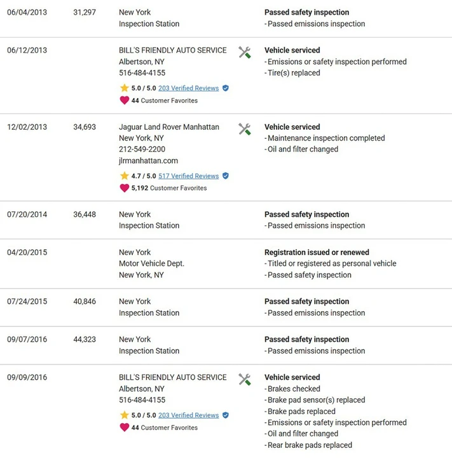Click the 212-549-2200 phone number
Viewport: 452px width, 458px height.
tap(142, 149)
